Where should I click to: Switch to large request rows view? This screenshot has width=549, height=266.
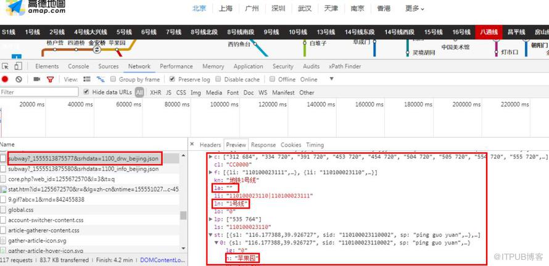click(86, 79)
